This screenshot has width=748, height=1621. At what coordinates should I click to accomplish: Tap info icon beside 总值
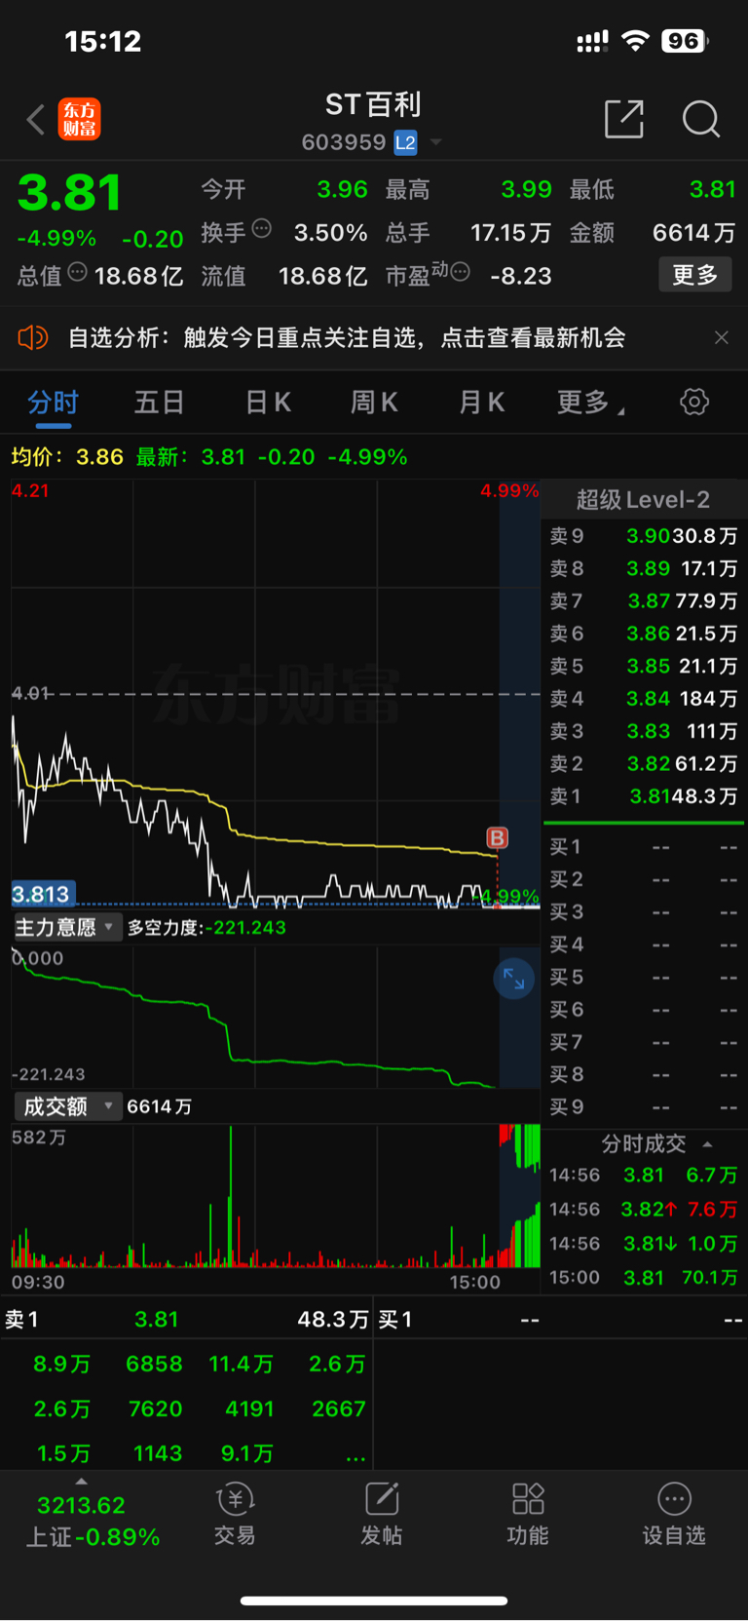tap(77, 272)
